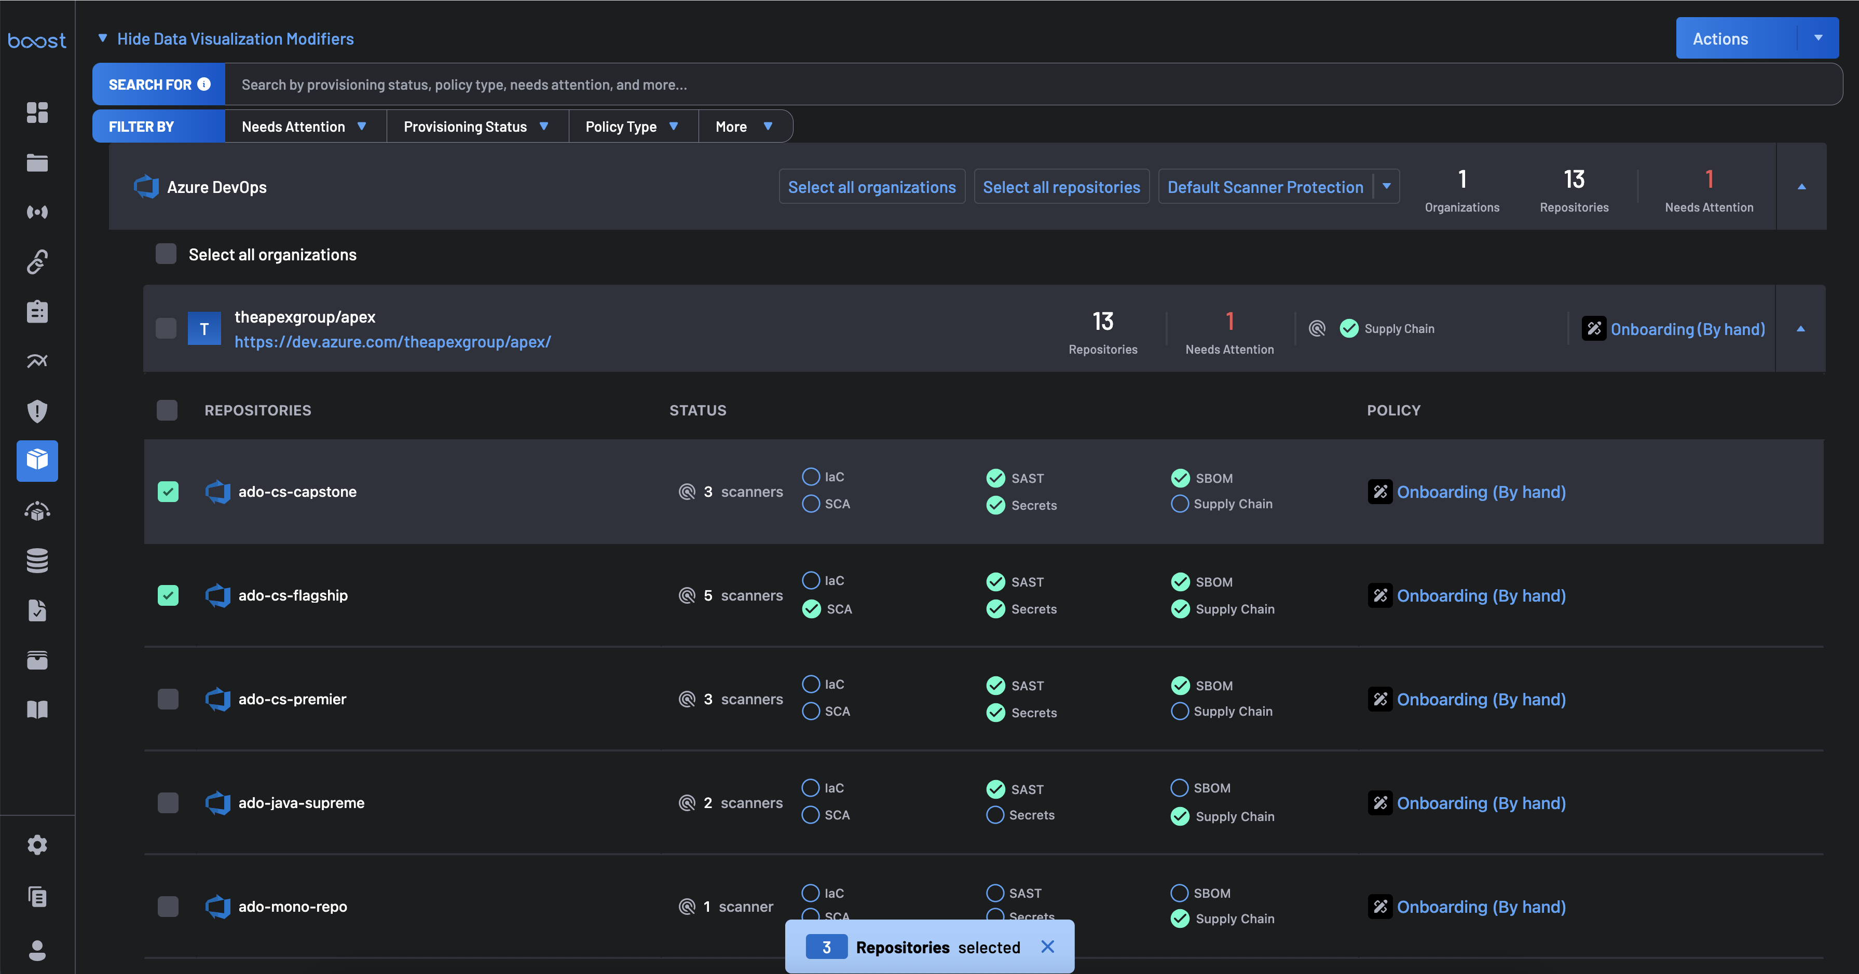Open the broadcast signal icon in sidebar

(x=37, y=212)
